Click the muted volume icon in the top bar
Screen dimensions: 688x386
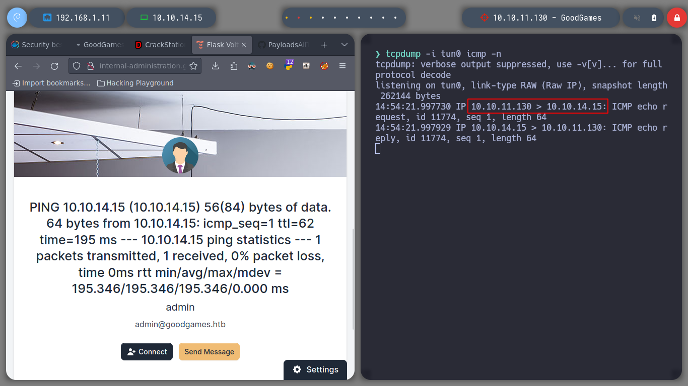[637, 18]
